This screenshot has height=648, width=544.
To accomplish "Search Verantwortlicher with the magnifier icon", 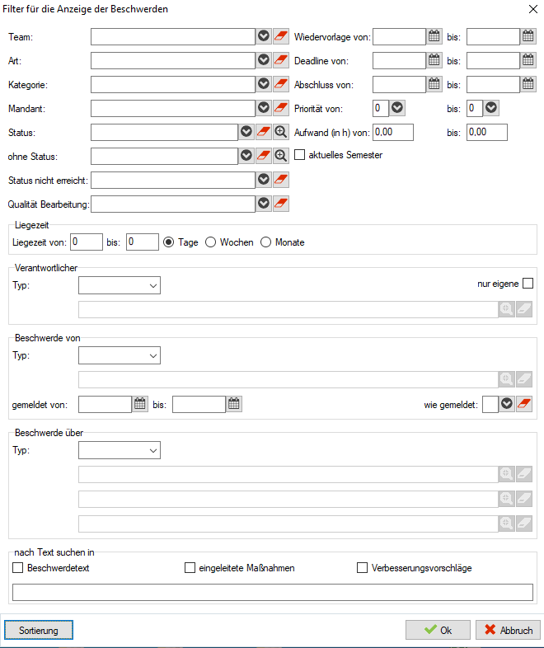I will click(x=507, y=309).
